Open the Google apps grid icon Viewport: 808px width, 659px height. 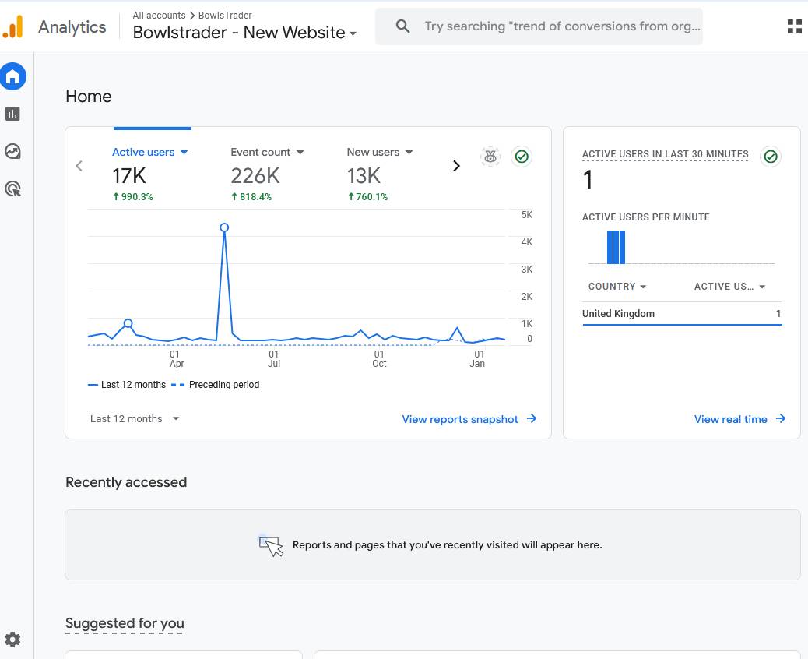click(795, 26)
